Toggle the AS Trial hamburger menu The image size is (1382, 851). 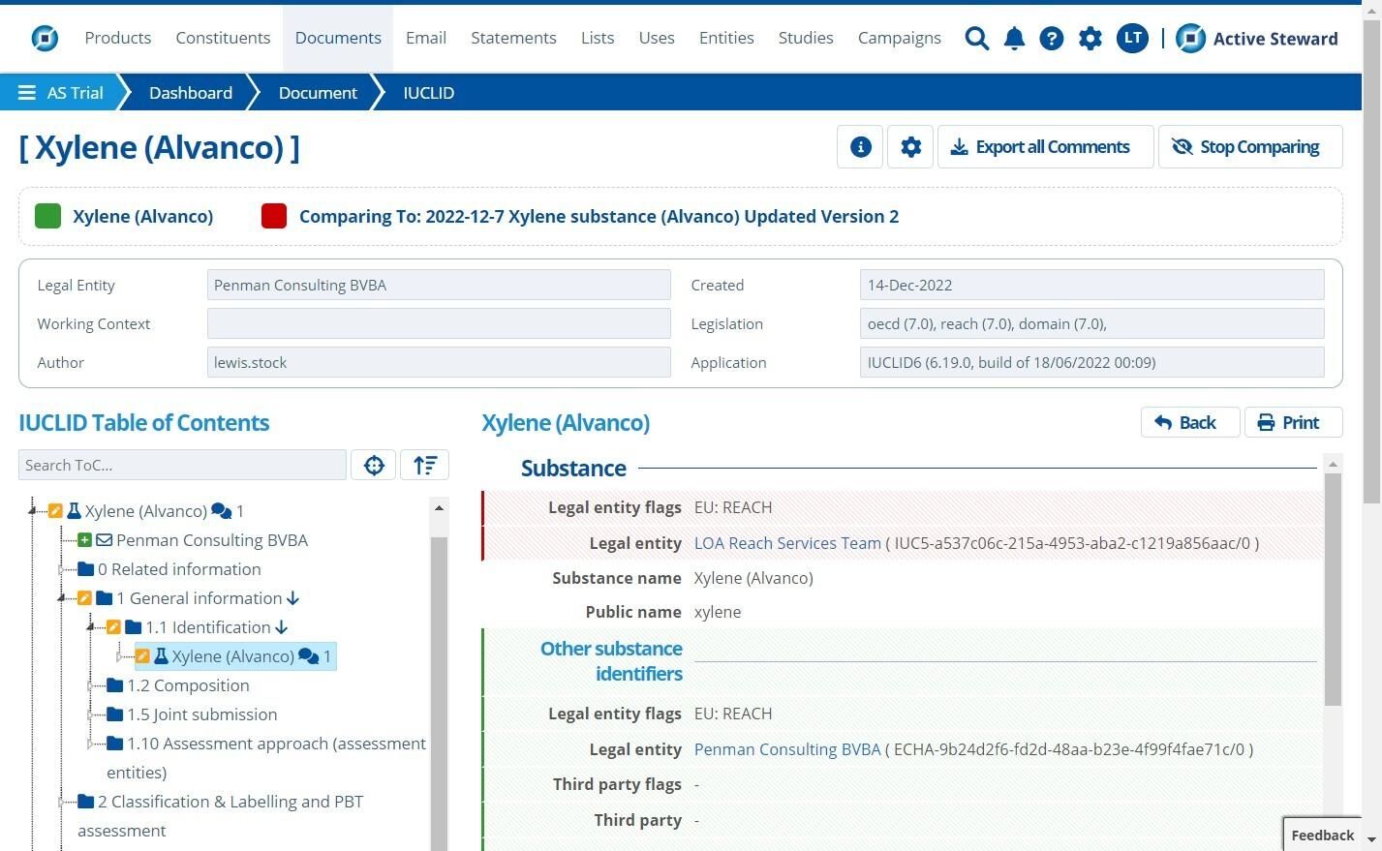[x=27, y=93]
